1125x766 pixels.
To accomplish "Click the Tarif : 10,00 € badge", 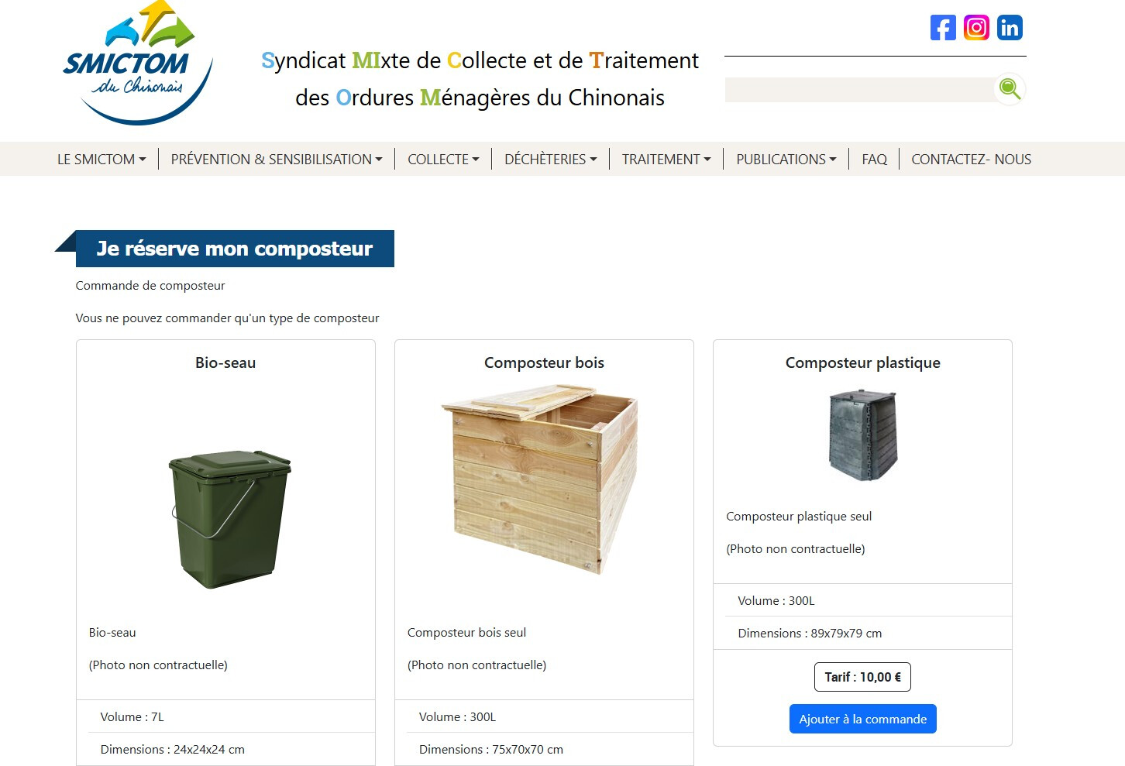I will (862, 677).
